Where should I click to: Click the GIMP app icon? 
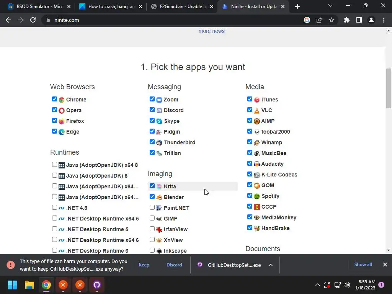[x=159, y=219]
